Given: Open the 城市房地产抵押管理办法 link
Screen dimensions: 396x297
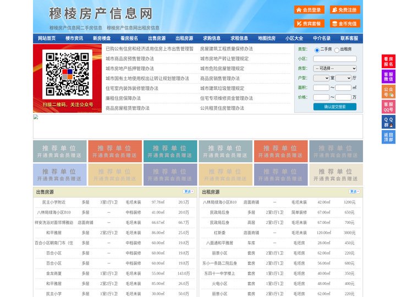Looking at the screenshot, I should pos(130,68).
